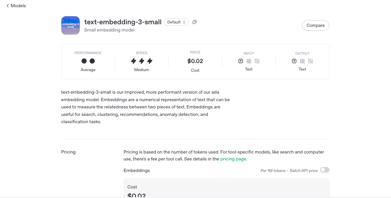Screen dimensions: 391x198
Task: Click the copy model name icon
Action: pos(194,22)
